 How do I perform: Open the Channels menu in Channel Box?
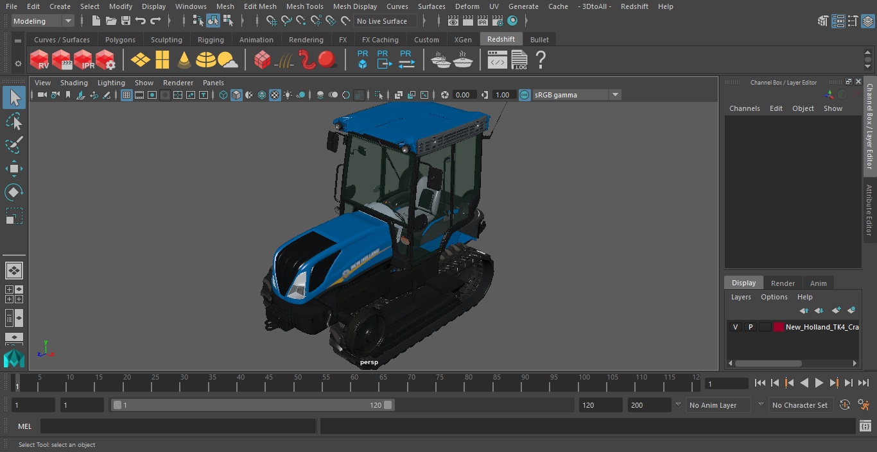click(x=744, y=108)
